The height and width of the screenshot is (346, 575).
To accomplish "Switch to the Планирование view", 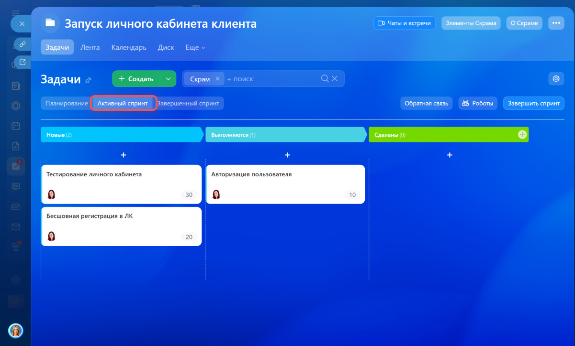I will tap(67, 103).
